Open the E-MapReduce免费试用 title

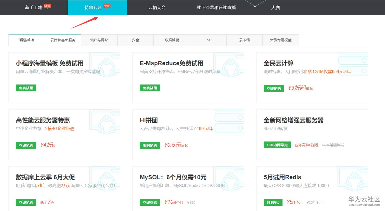tap(171, 63)
